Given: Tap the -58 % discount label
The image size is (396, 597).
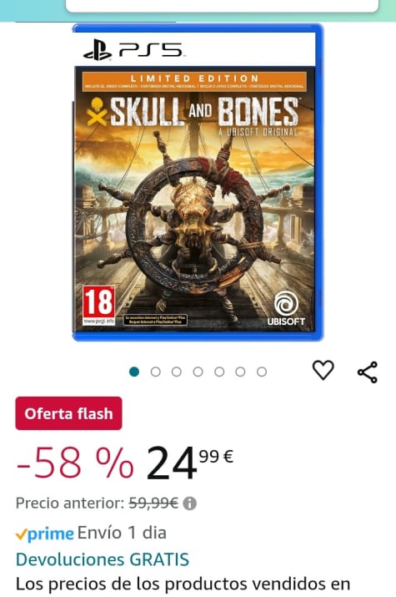Looking at the screenshot, I should (75, 463).
